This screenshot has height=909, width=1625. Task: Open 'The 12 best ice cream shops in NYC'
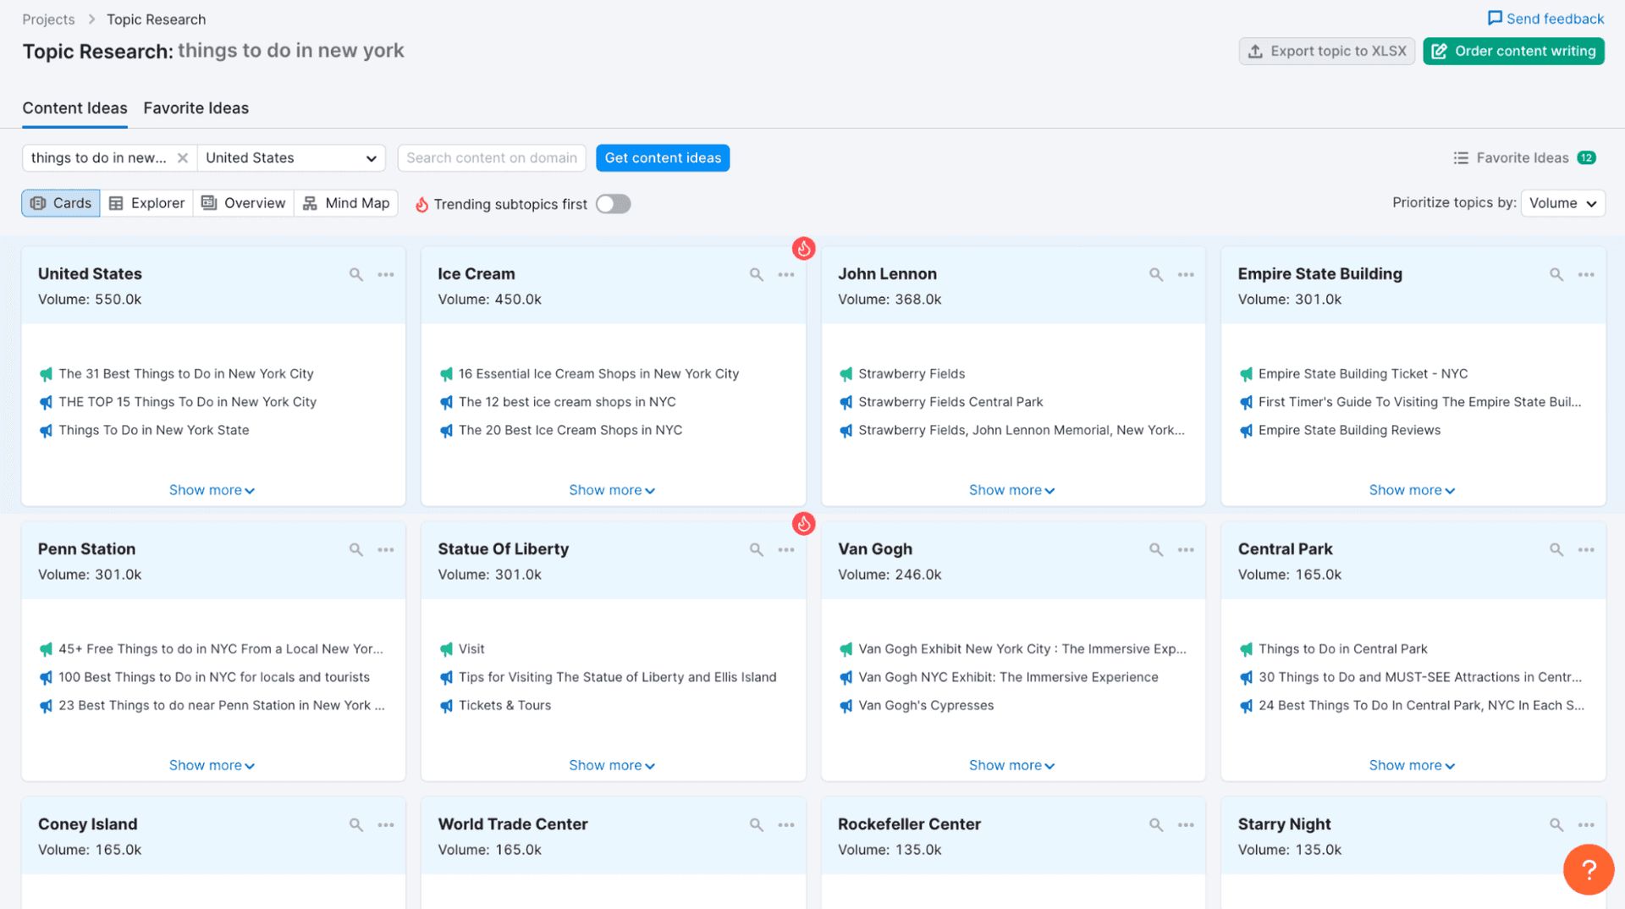567,402
